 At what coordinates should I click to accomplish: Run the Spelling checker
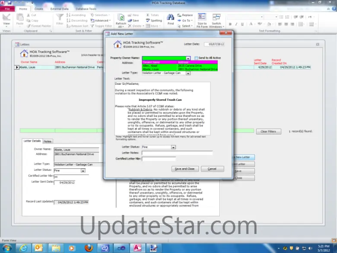154,20
